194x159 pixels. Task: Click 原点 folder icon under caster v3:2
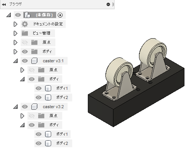tap(41, 116)
